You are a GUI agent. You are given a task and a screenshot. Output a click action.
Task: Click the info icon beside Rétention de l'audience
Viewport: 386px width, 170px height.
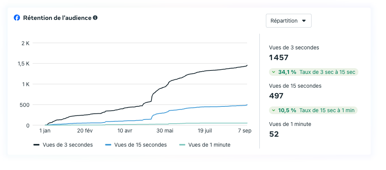point(95,18)
